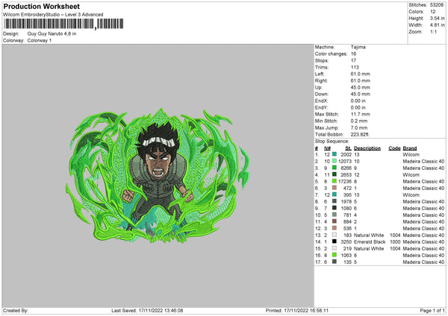
Task: Click the 'N#' column header
Action: (328, 148)
